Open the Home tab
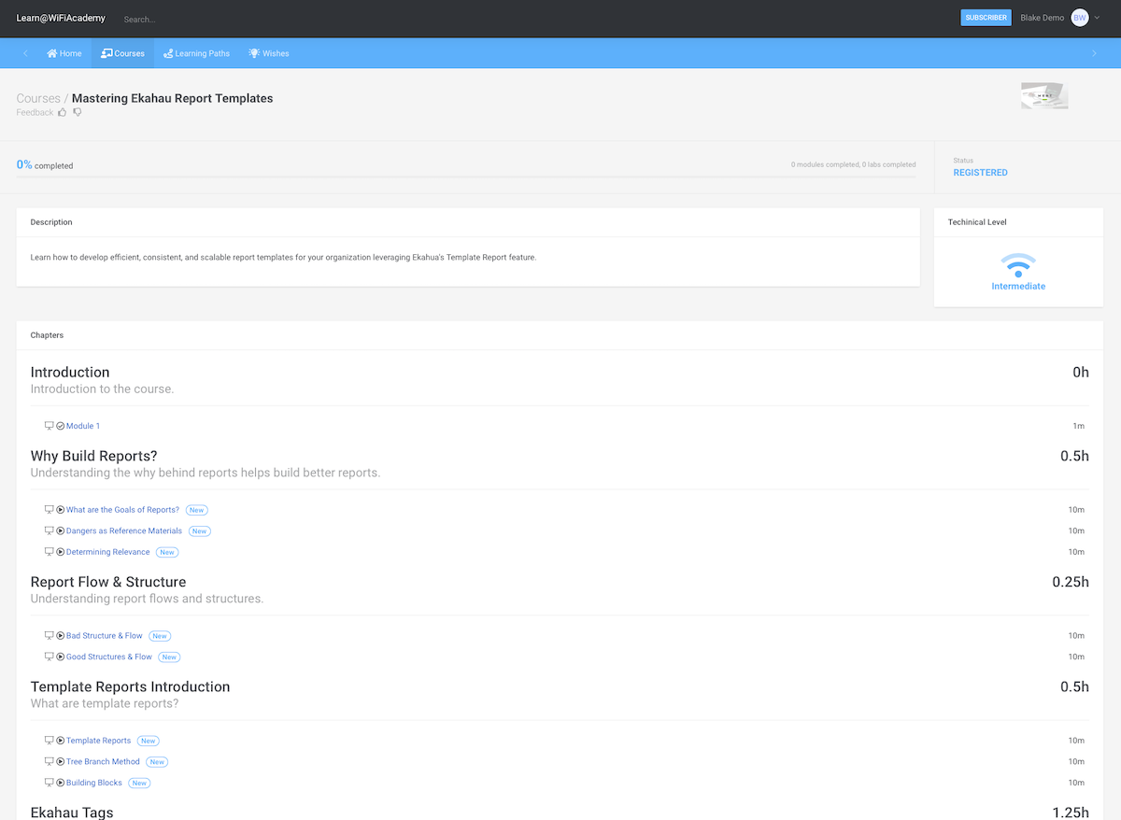Viewport: 1121px width, 820px height. point(64,53)
